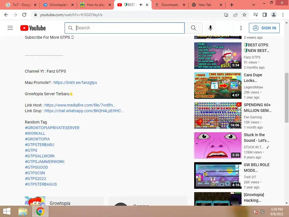Screen dimensions: 289x217
Task: Open Windows Start menu
Action: coord(7,211)
